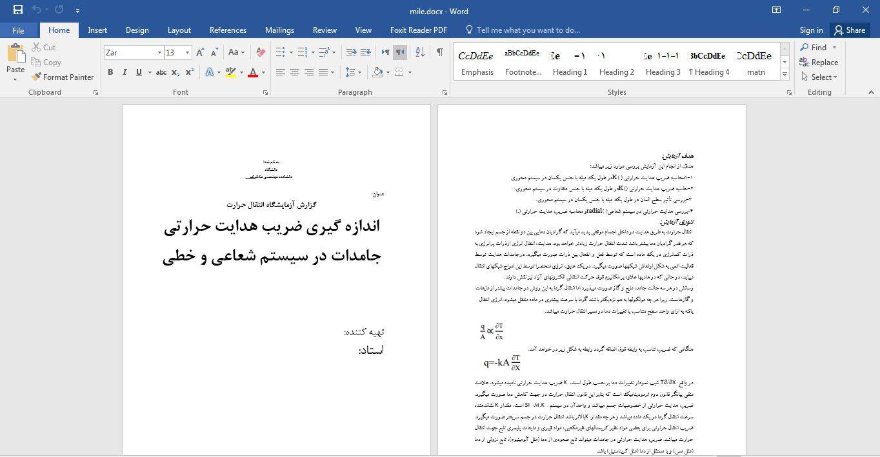The width and height of the screenshot is (880, 457).
Task: Apply subscript to selected text
Action: (174, 72)
